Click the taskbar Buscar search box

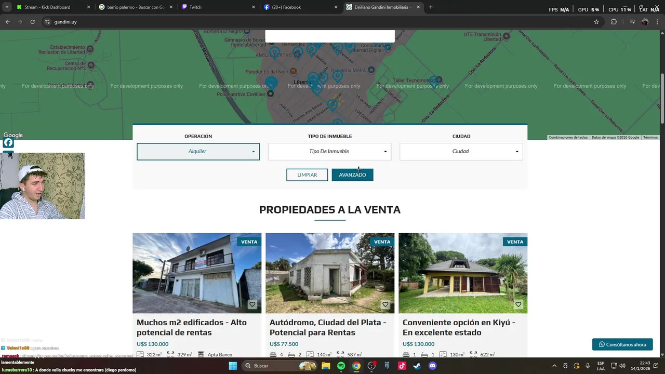(x=280, y=366)
